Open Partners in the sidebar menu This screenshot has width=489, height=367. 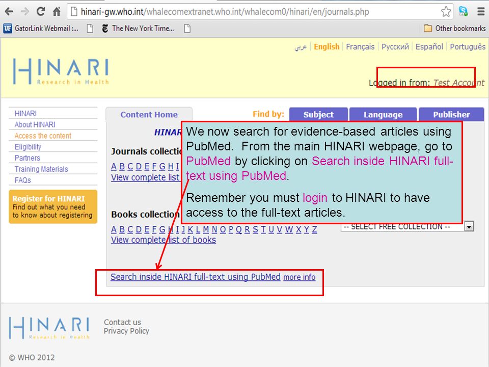click(28, 158)
